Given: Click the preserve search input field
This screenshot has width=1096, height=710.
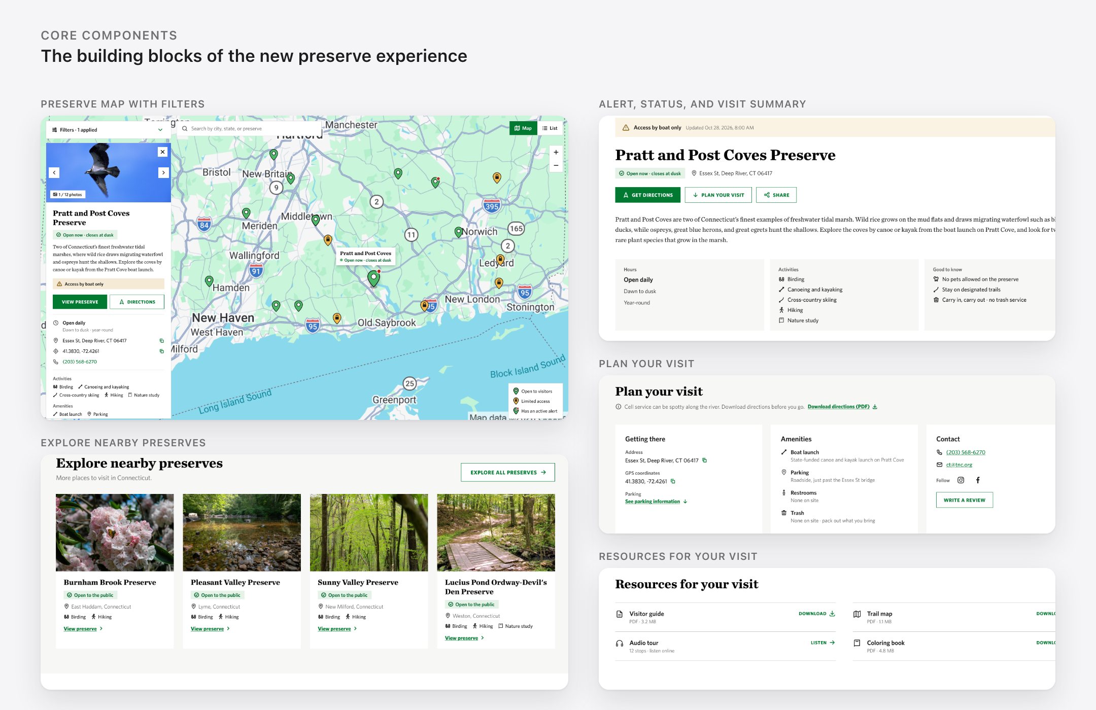Looking at the screenshot, I should coord(250,129).
